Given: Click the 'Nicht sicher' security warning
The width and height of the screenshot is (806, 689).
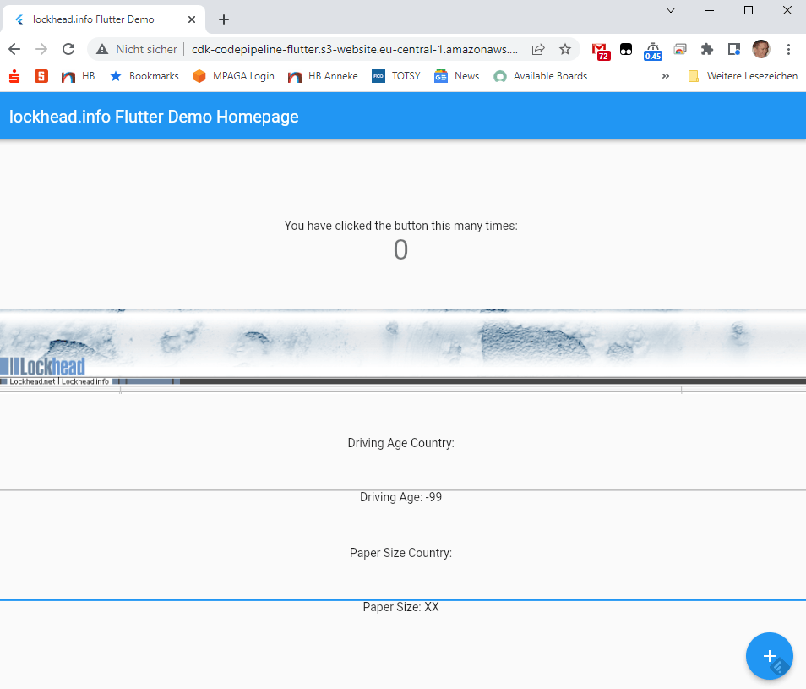Looking at the screenshot, I should click(137, 49).
